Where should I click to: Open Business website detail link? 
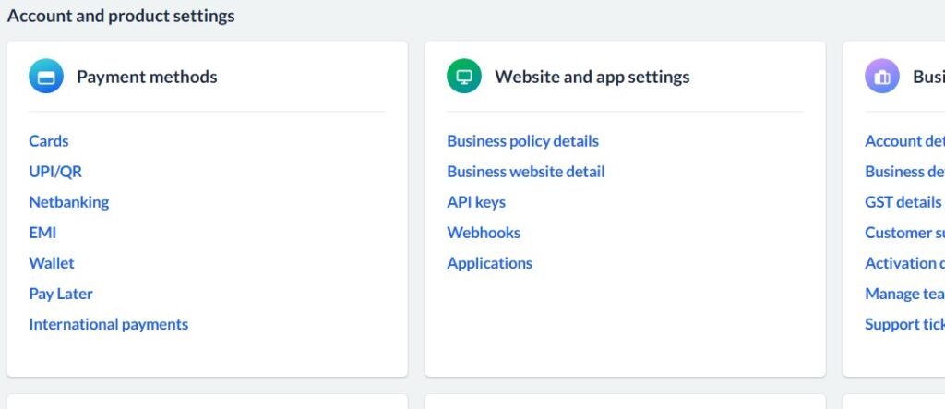[x=525, y=172]
